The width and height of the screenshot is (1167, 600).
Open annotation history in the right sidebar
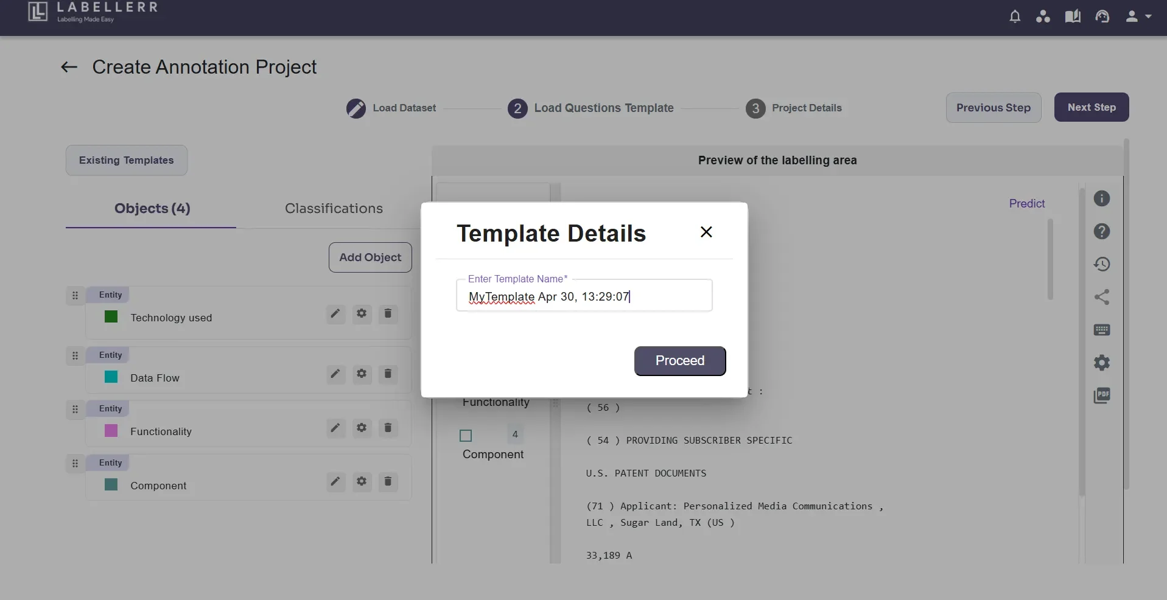tap(1102, 264)
